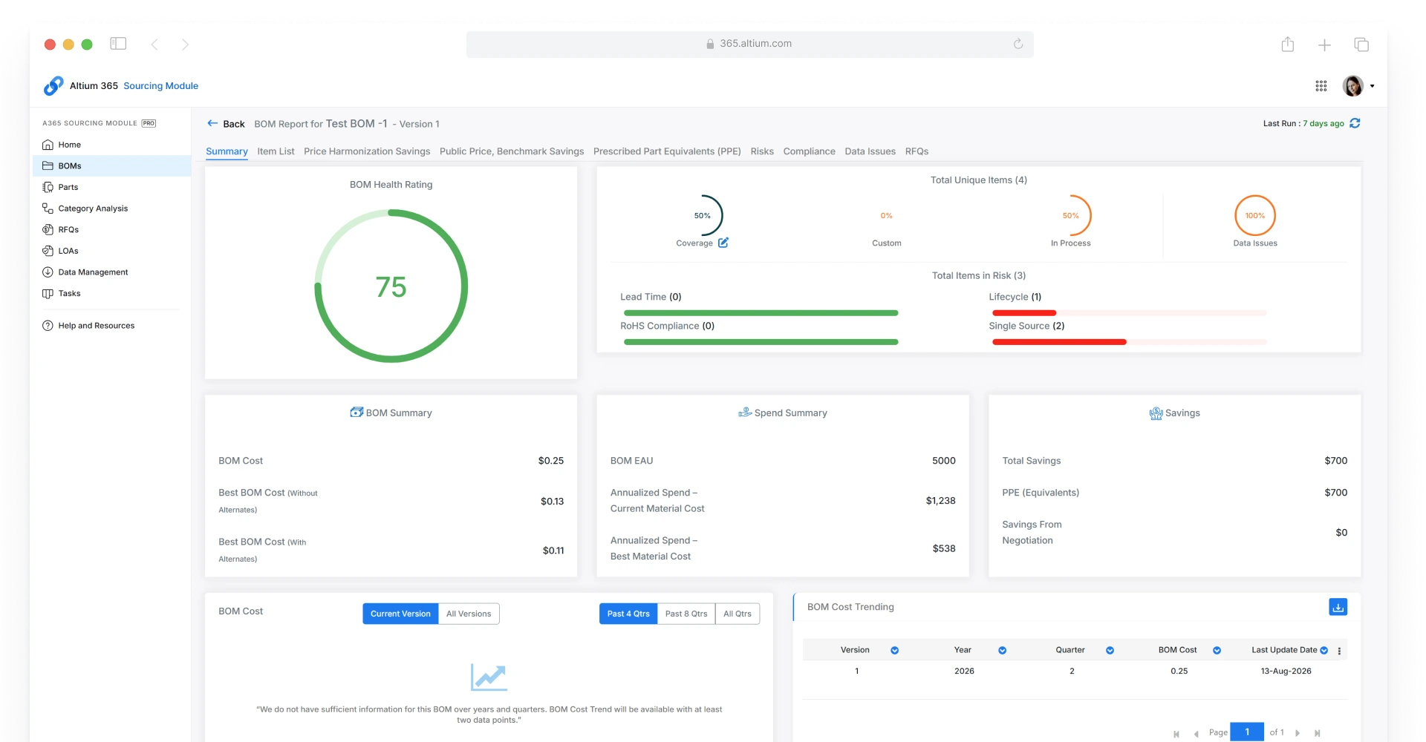Viewport: 1426px width, 742px height.
Task: Click the Altium 365 logo icon
Action: [x=53, y=86]
